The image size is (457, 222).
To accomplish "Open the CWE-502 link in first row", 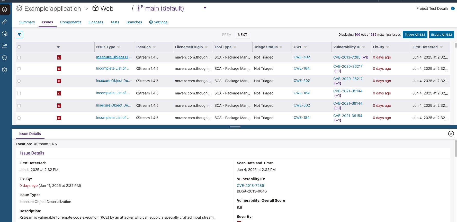I will (302, 57).
